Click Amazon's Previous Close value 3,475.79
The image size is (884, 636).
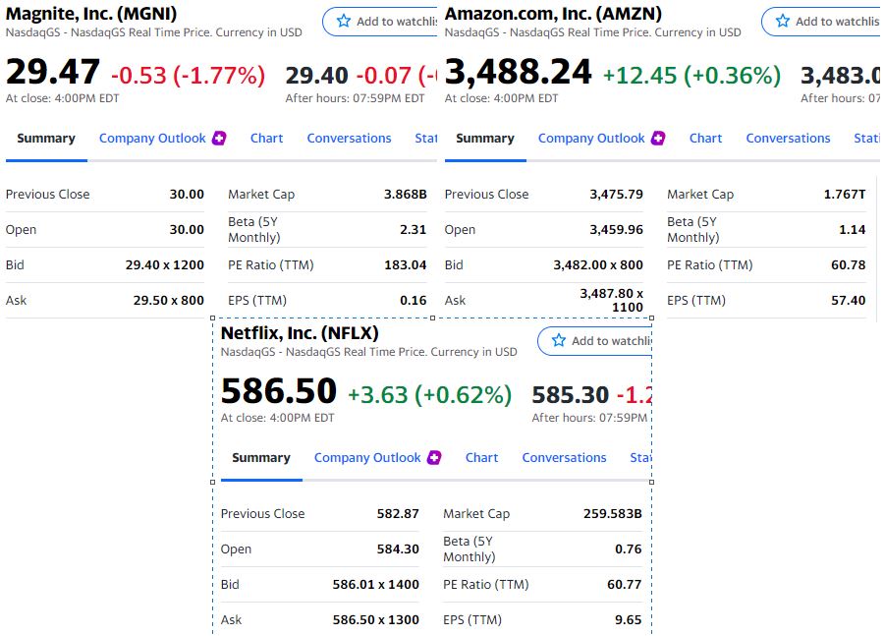pos(616,194)
